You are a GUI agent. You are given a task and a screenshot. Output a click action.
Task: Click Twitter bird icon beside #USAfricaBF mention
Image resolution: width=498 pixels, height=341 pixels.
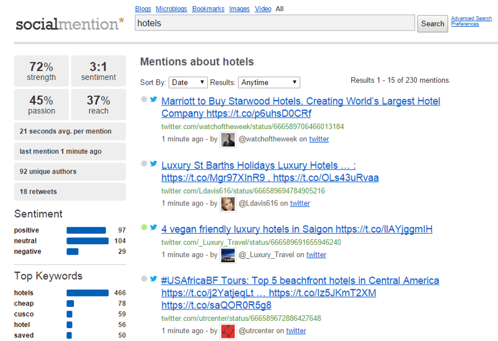pos(154,278)
